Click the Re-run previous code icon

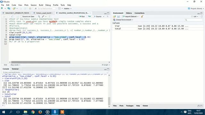coord(89,16)
